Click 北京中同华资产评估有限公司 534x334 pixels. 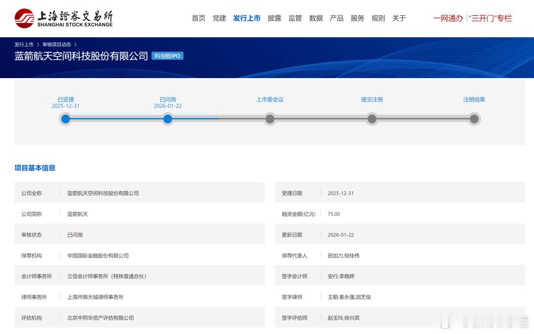[x=100, y=318]
